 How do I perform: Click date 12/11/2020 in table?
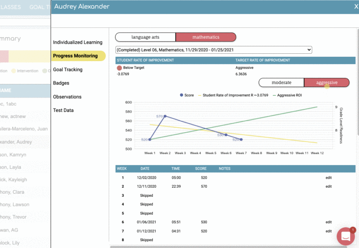[x=146, y=186]
